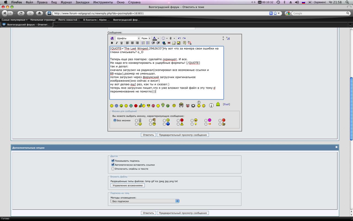The image size is (353, 221).
Task: Toggle bold formatting in the editor
Action: click(x=112, y=43)
